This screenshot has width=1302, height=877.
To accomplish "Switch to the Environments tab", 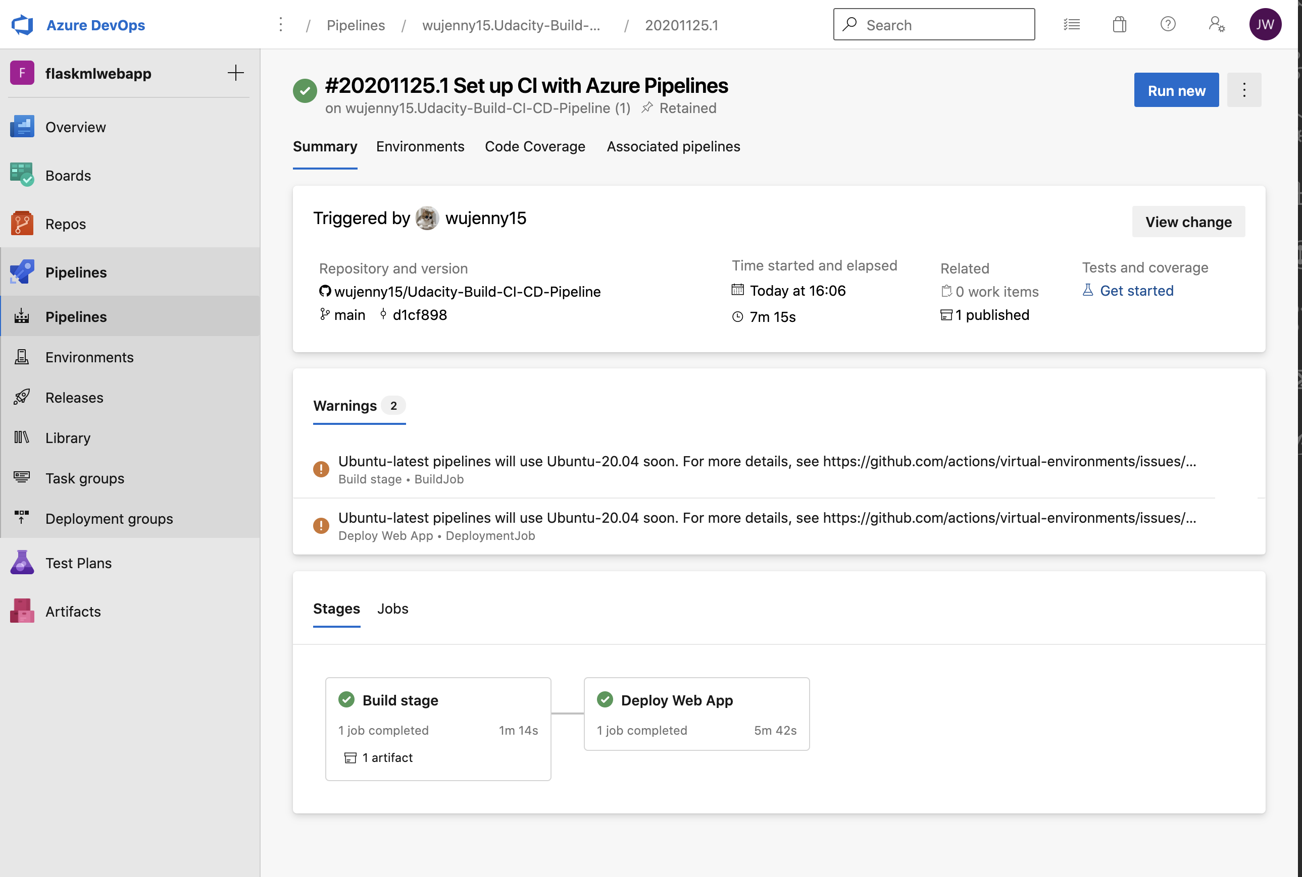I will coord(420,146).
